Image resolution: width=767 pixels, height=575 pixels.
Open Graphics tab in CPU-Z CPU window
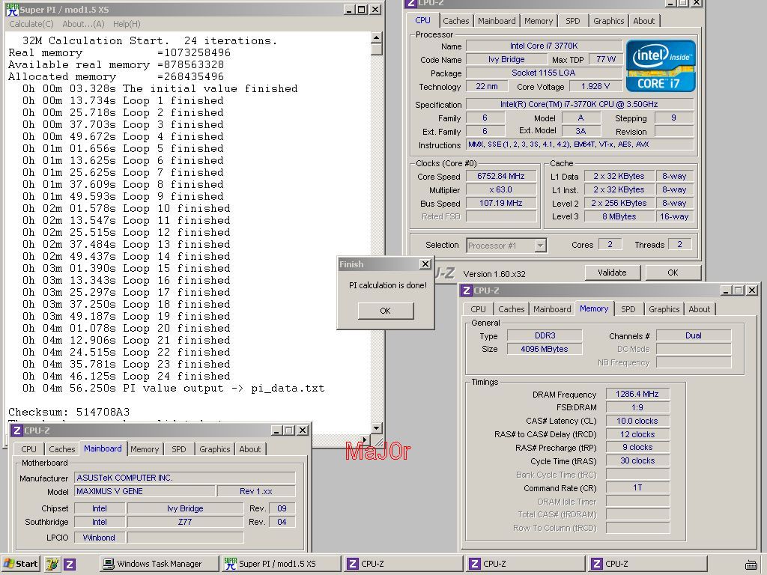(608, 21)
